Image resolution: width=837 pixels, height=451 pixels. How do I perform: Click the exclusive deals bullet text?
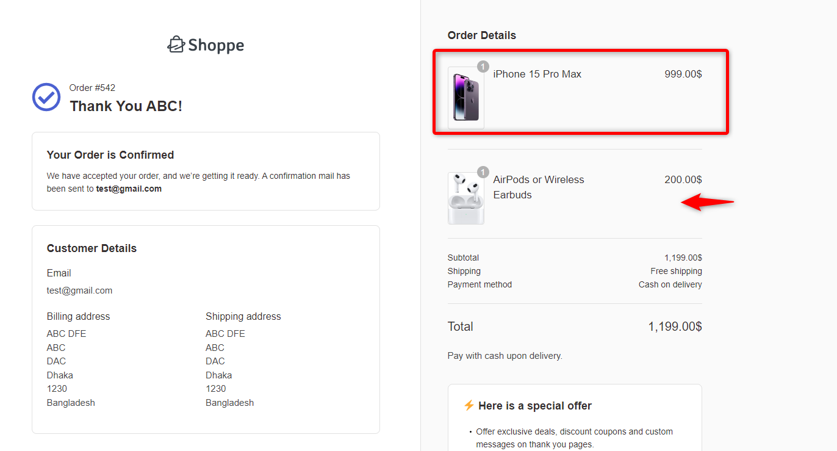point(575,438)
